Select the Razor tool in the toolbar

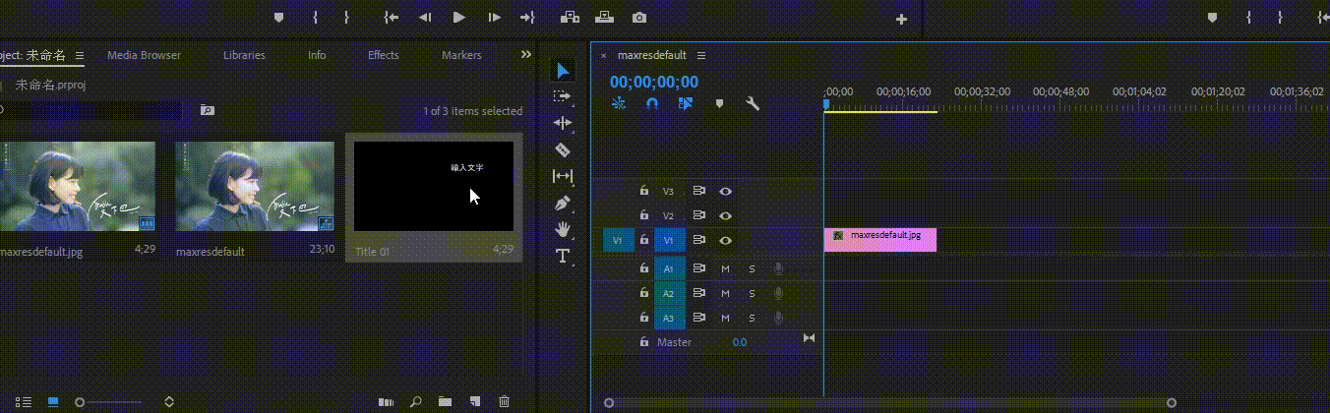coord(563,149)
